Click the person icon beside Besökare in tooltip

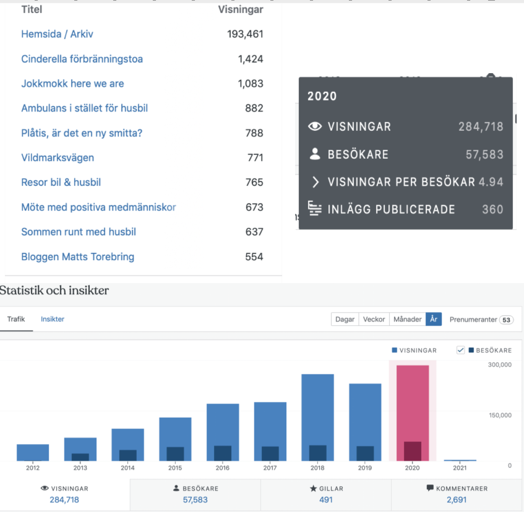coord(315,154)
